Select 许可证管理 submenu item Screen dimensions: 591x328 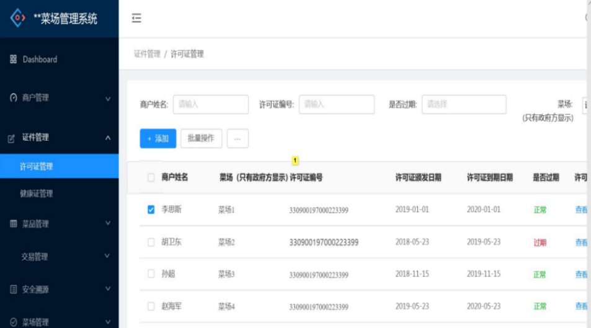(x=59, y=166)
